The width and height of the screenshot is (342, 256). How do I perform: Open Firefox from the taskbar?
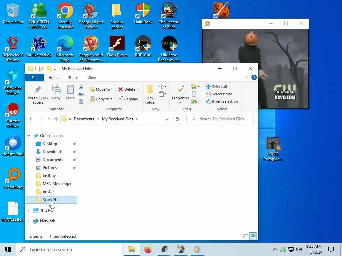tap(148, 249)
